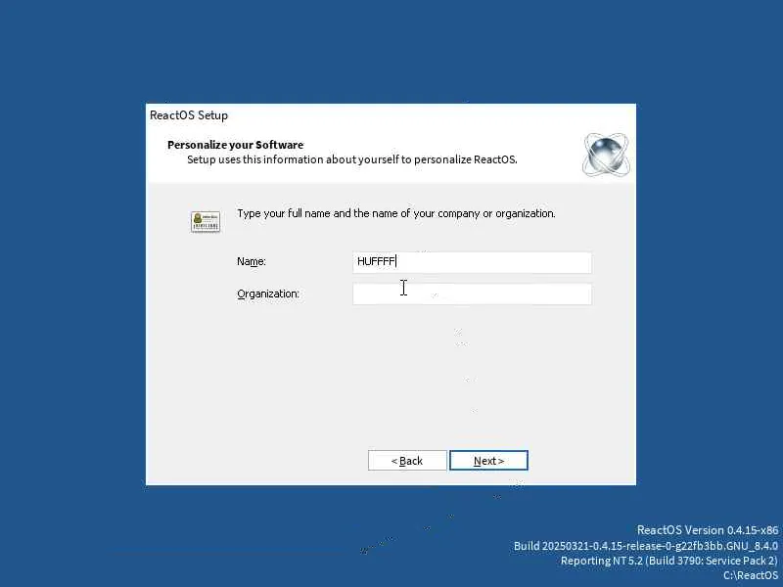Click 'Reporting NT 5.2' text on desktop

[x=669, y=561]
